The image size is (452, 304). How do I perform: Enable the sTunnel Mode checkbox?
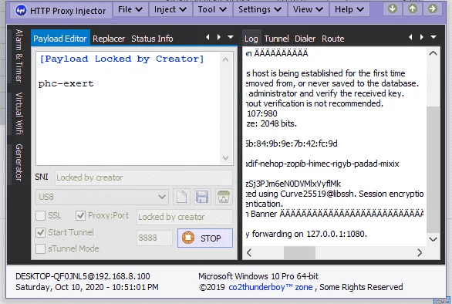[x=40, y=248]
